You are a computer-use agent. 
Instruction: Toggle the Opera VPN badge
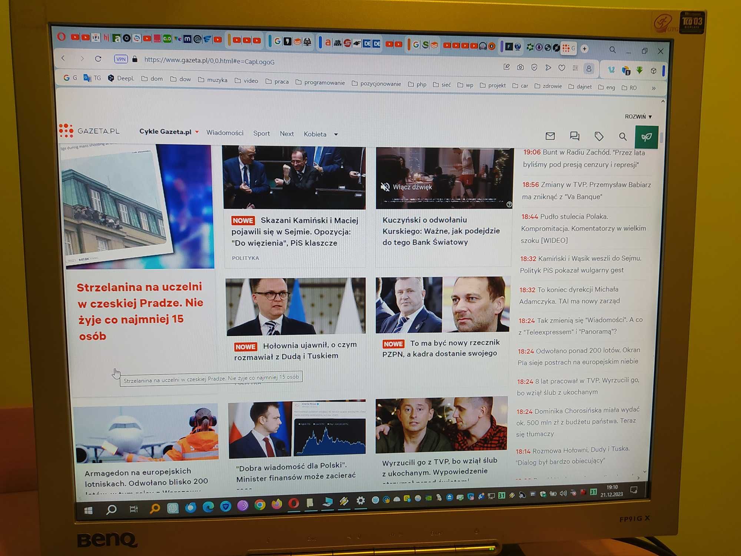pyautogui.click(x=121, y=59)
